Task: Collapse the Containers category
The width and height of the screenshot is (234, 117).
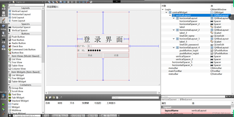Action: point(9,85)
